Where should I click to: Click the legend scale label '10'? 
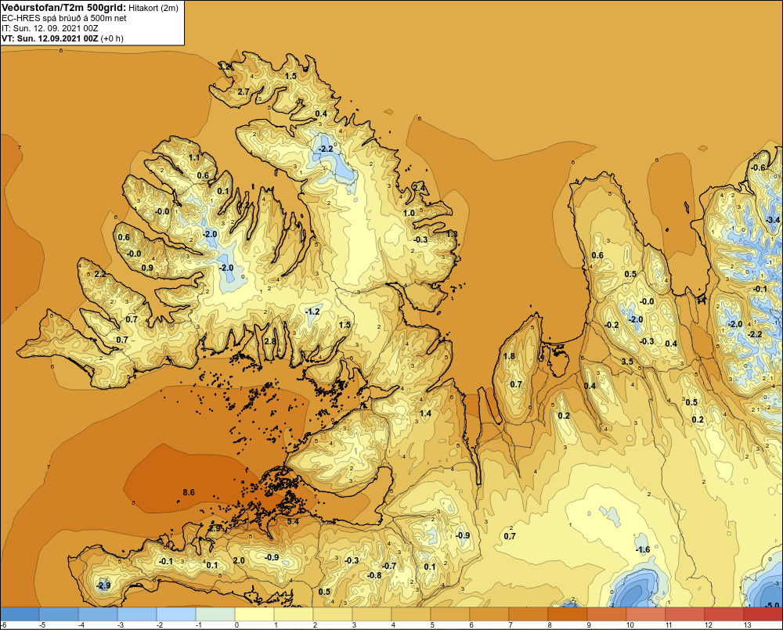tap(630, 625)
